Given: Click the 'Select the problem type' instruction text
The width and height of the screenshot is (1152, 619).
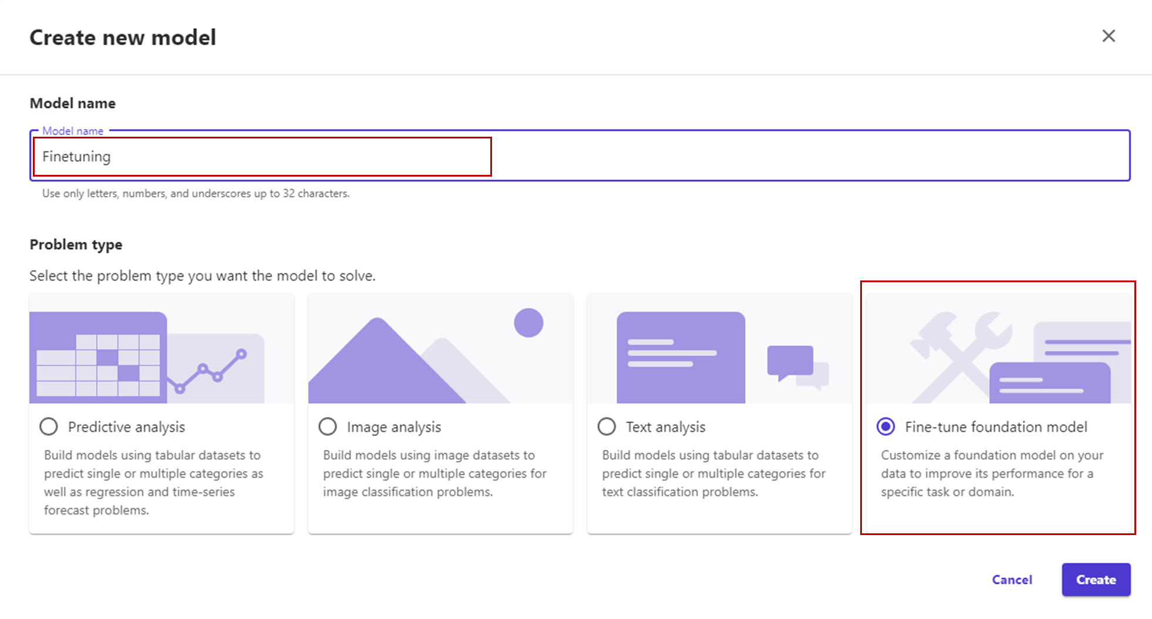Looking at the screenshot, I should pos(203,276).
